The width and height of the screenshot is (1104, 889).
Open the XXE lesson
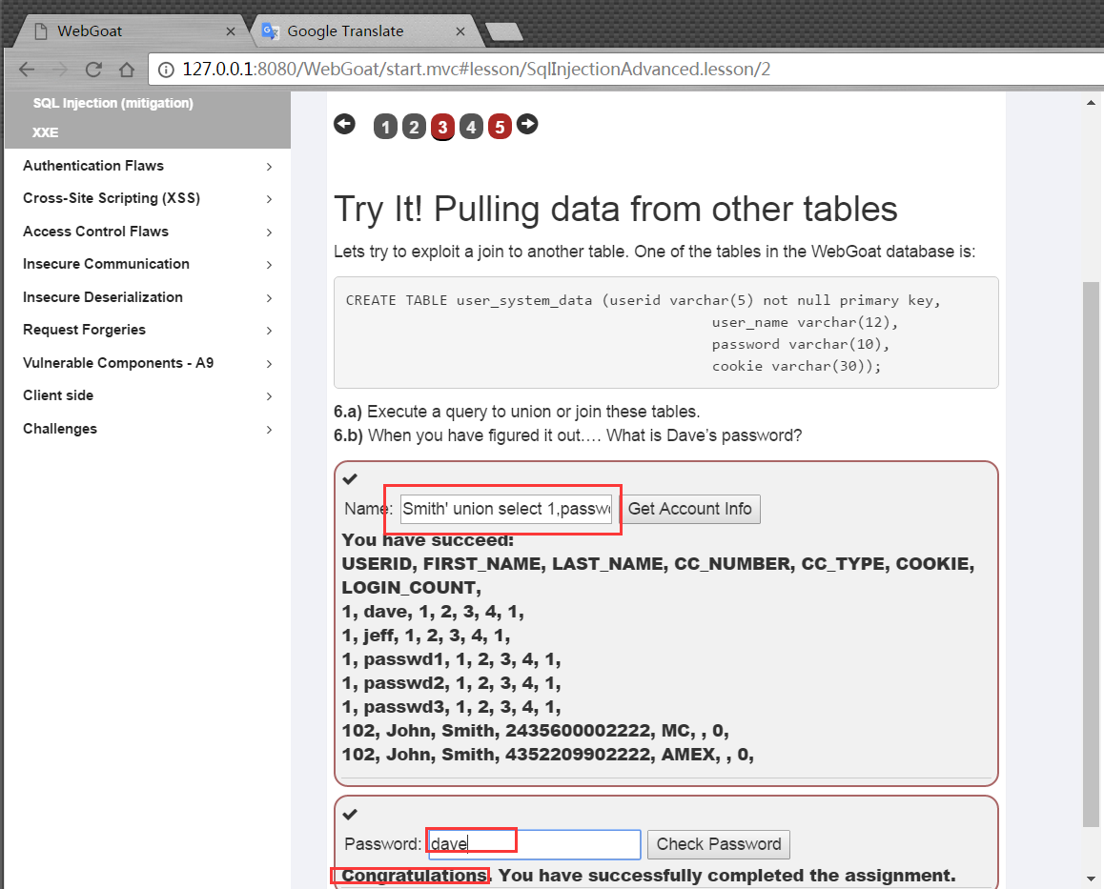pyautogui.click(x=45, y=132)
